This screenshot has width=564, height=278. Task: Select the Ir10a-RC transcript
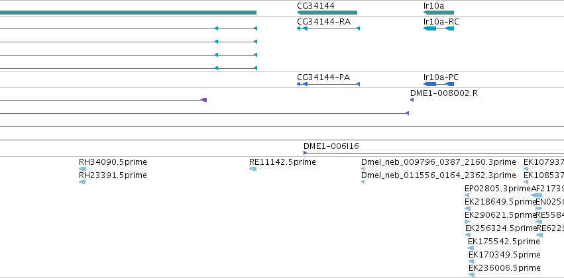[439, 28]
